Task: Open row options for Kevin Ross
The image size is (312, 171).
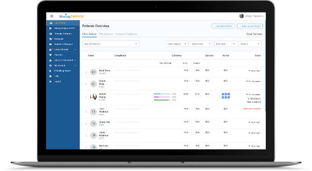Action: coord(86,72)
